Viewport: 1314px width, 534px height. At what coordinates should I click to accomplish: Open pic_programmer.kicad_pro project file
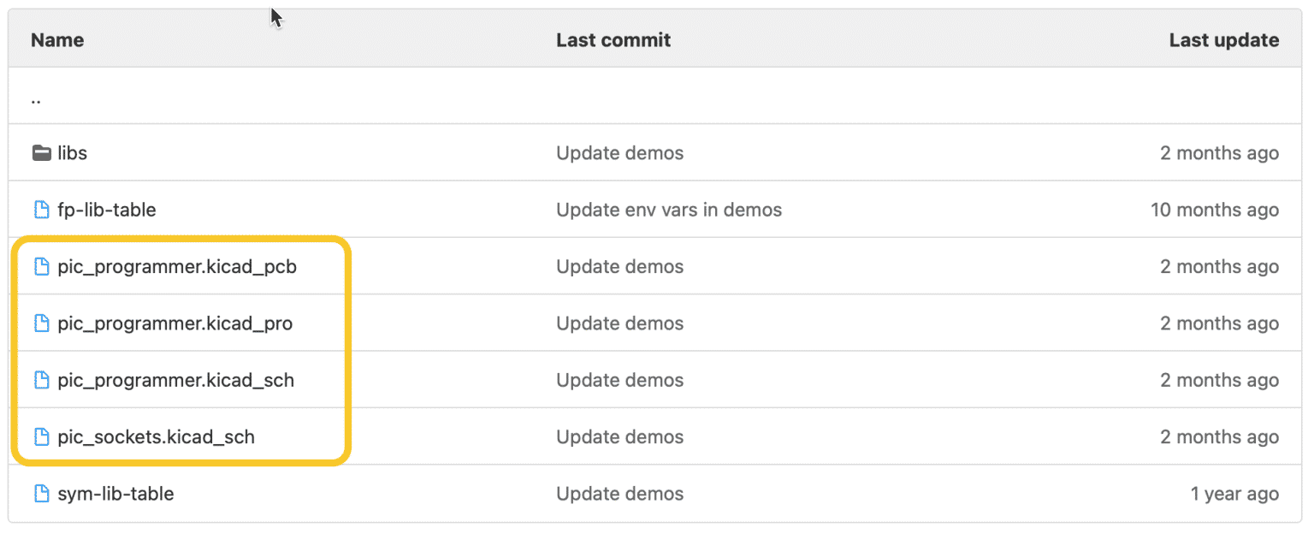[x=175, y=323]
